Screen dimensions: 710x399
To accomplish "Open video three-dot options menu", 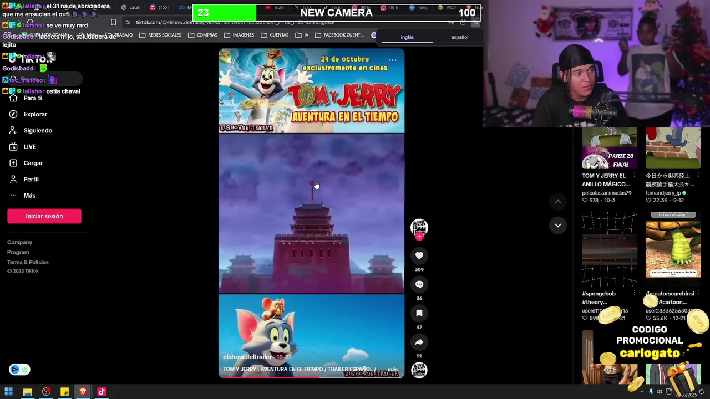I will [393, 60].
